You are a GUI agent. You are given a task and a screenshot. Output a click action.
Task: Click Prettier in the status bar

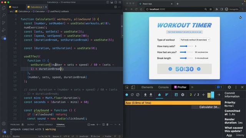click(x=107, y=136)
